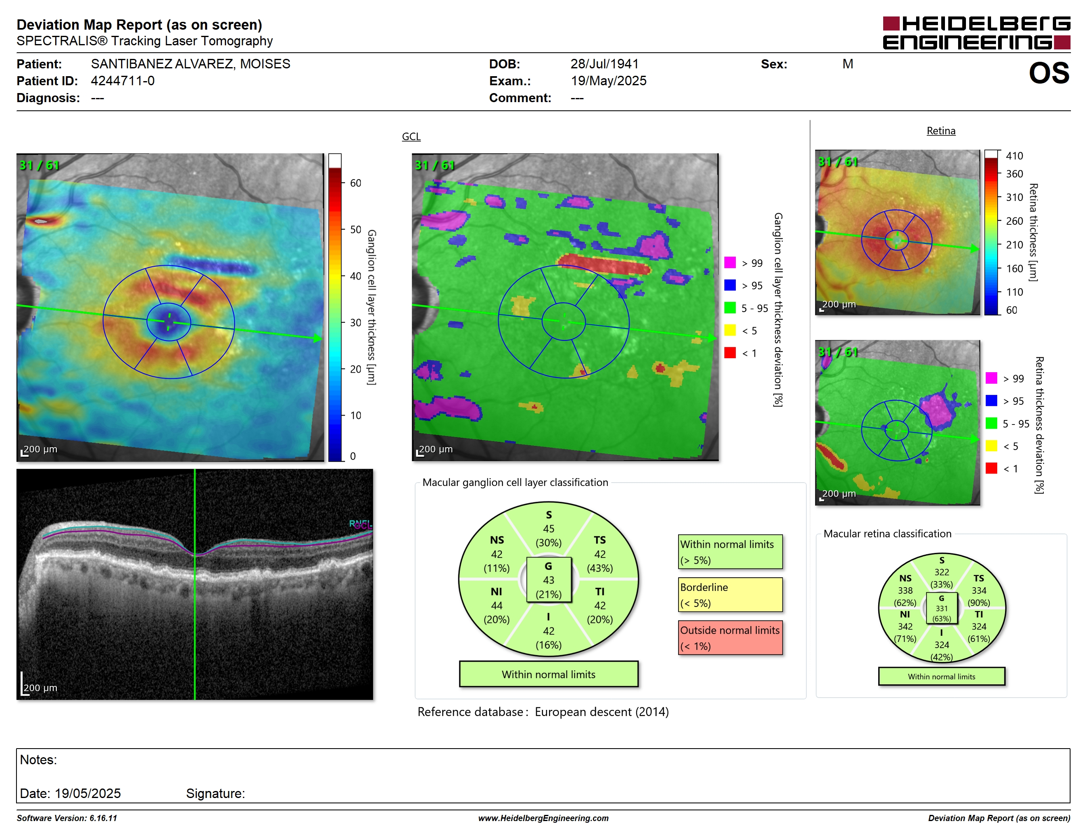The width and height of the screenshot is (1087, 840).
Task: Click the 'Macular retina classification' heading
Action: point(887,534)
